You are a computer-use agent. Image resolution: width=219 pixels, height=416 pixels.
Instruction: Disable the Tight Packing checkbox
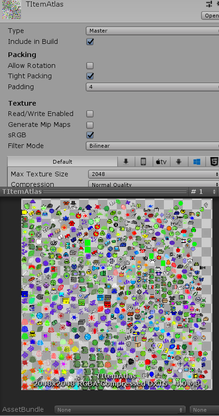[90, 76]
